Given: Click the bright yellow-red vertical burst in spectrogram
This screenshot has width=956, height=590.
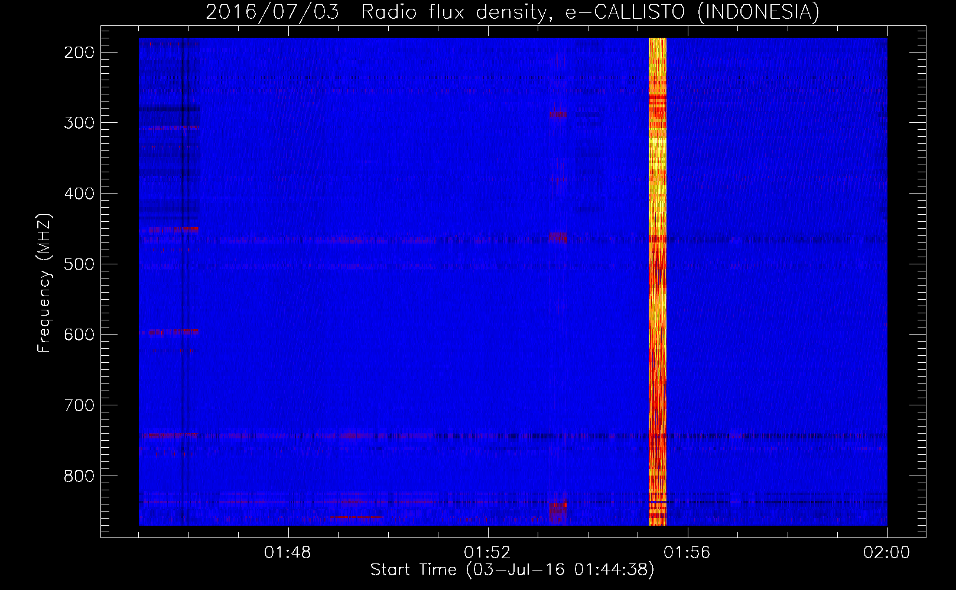Looking at the screenshot, I should [x=658, y=281].
